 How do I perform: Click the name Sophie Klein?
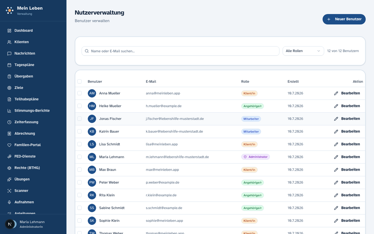click(x=109, y=221)
